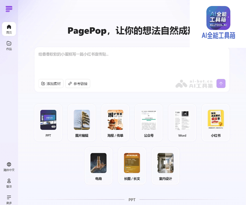
Task: Click the PagePop logo icon
Action: (9, 9)
